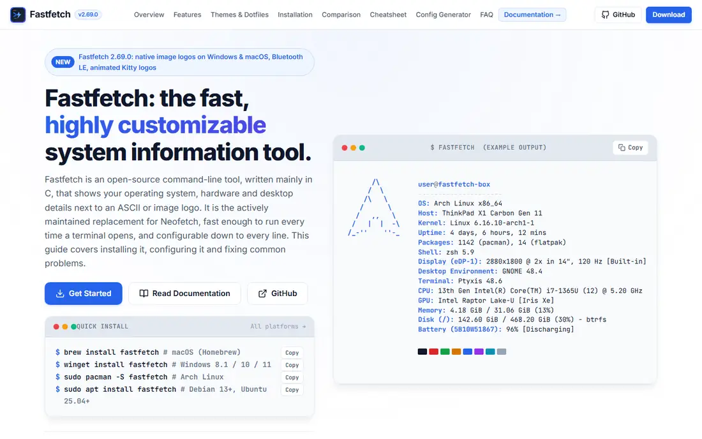Click the green dot in Quick Install panel
The image size is (702, 439).
point(73,327)
